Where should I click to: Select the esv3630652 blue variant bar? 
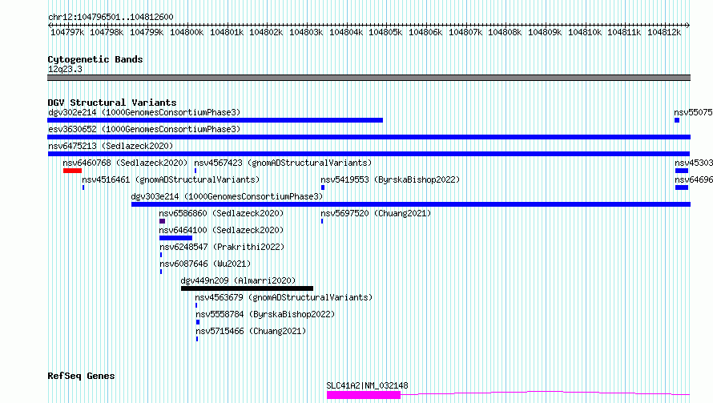point(369,137)
